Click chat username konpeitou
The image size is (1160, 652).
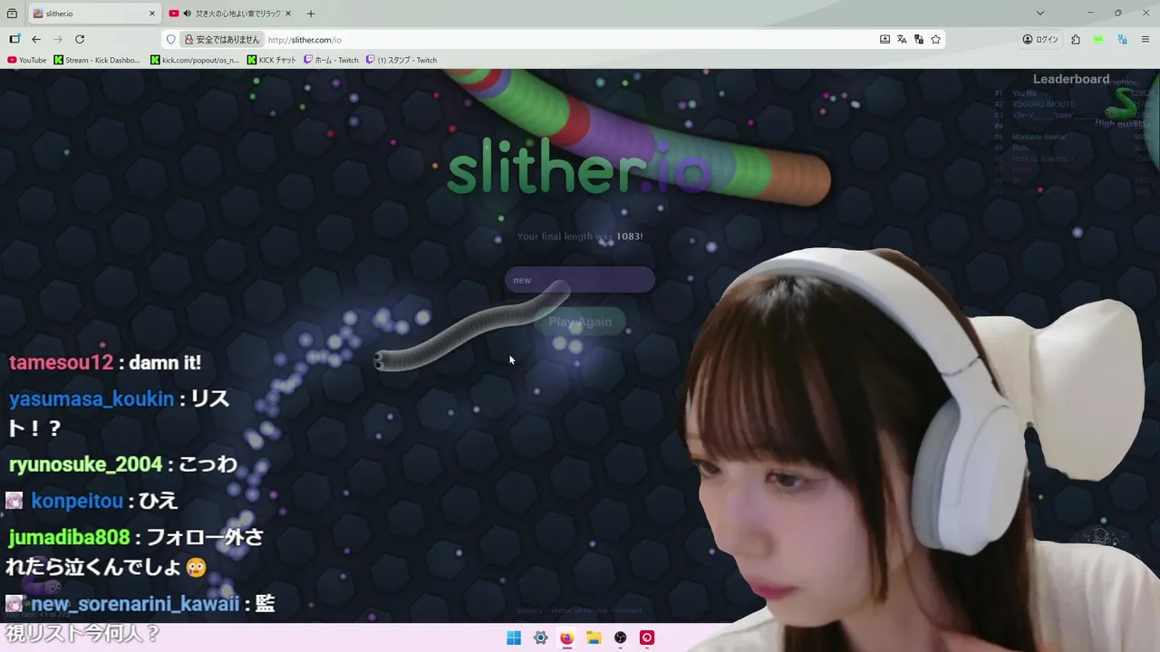pos(77,501)
